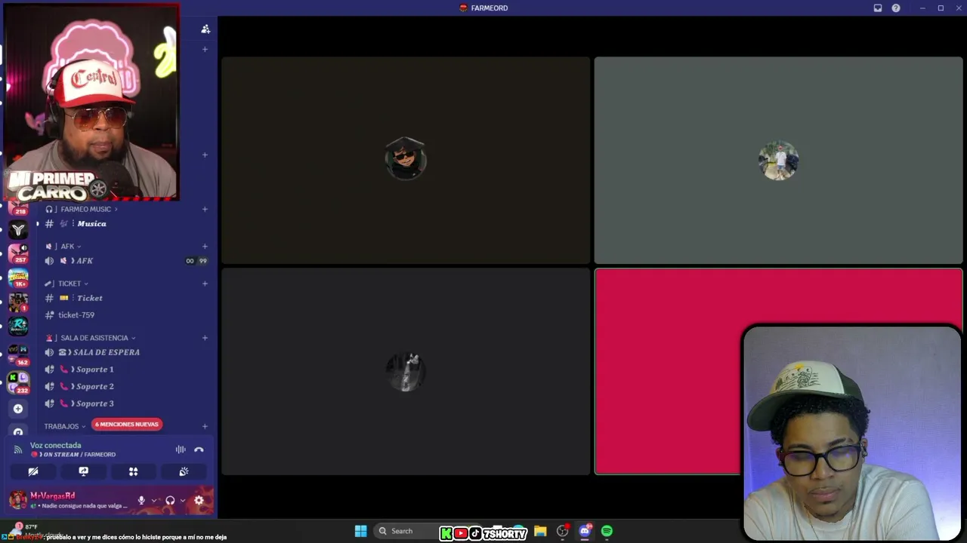Image resolution: width=967 pixels, height=543 pixels.
Task: Open Discord from the taskbar
Action: click(x=585, y=531)
